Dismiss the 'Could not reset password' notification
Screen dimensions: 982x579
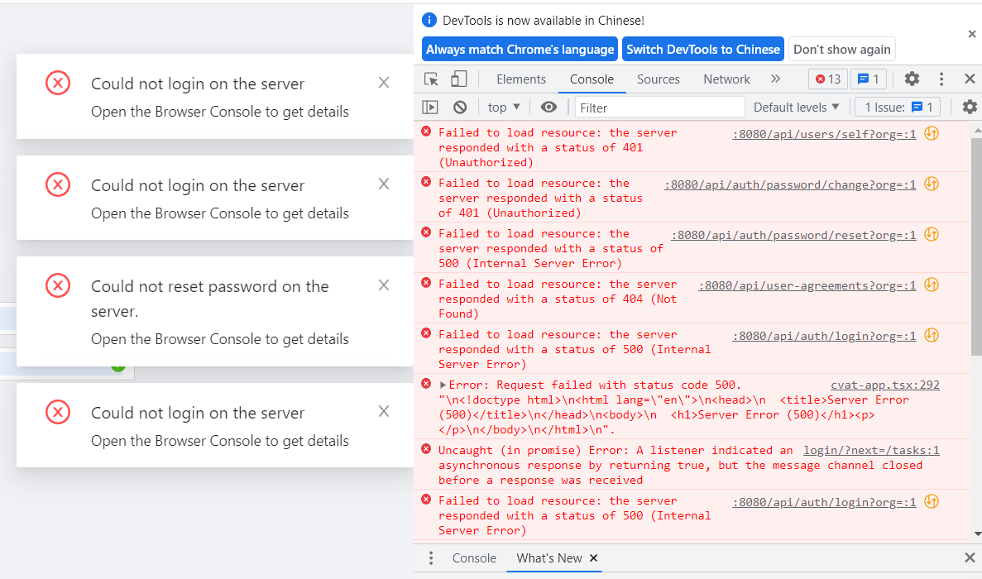[383, 285]
